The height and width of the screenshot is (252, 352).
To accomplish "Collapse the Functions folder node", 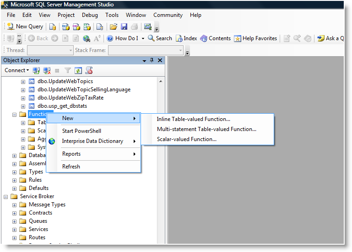I will [x=14, y=114].
